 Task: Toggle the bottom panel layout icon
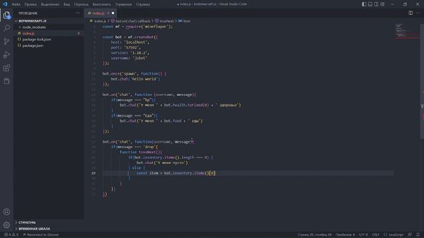(x=370, y=4)
